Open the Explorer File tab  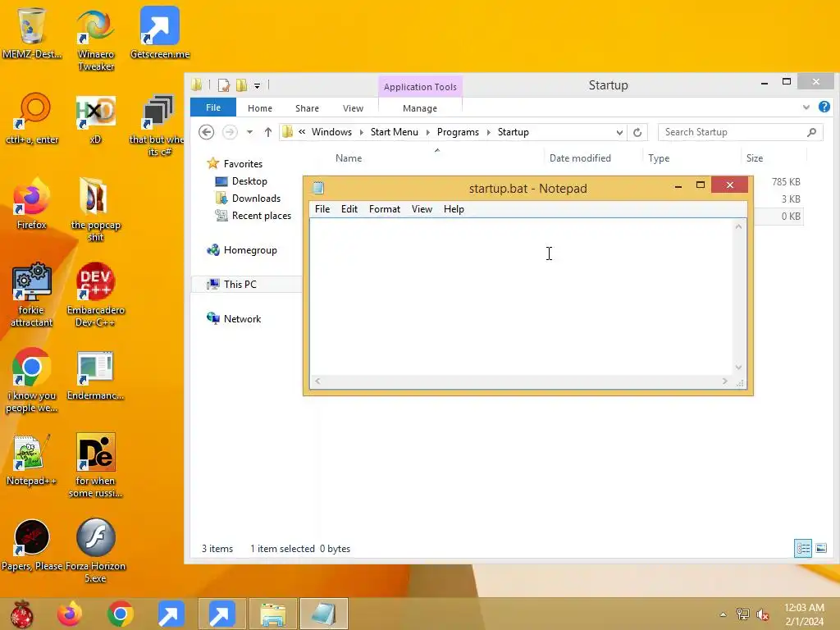pyautogui.click(x=213, y=107)
